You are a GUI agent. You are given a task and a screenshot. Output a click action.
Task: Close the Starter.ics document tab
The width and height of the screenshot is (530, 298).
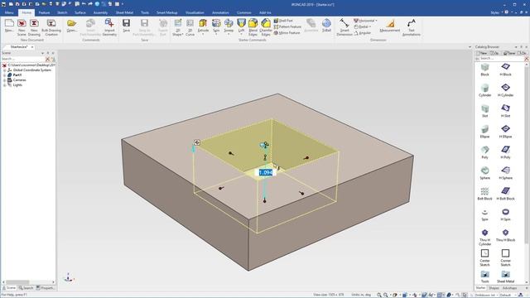(32, 47)
